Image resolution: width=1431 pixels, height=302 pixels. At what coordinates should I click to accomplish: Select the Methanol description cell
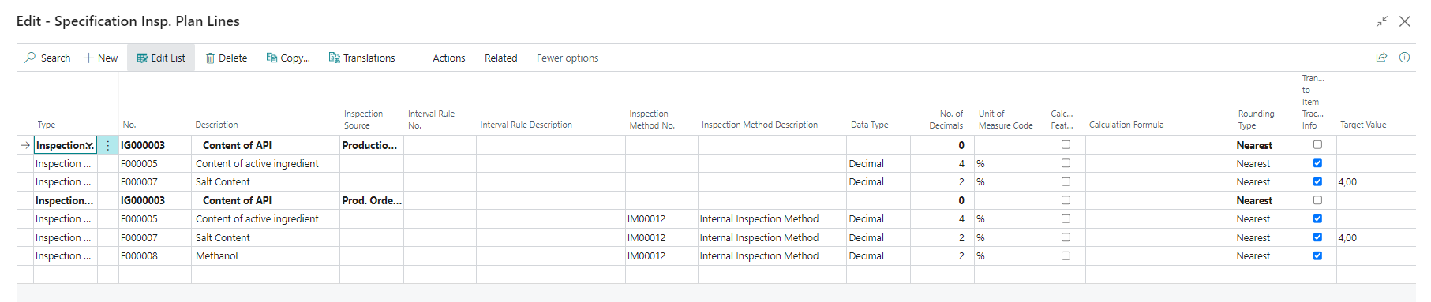[265, 255]
